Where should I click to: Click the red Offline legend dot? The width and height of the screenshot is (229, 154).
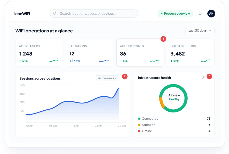(x=139, y=131)
